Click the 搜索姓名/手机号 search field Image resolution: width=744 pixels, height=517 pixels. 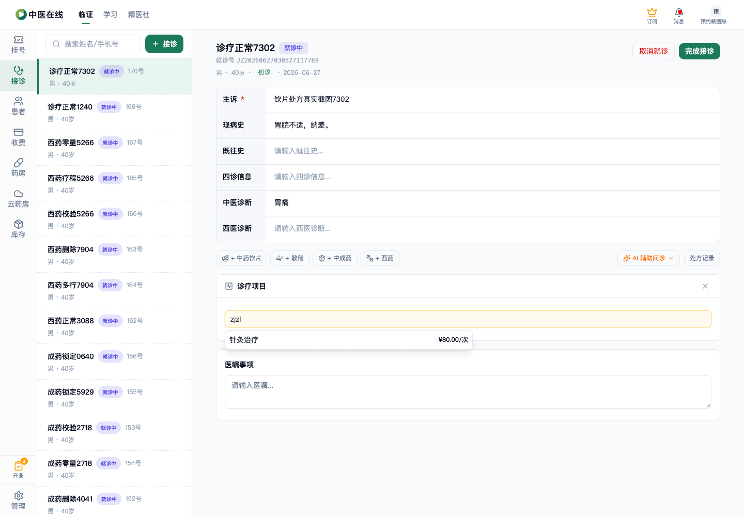click(x=93, y=44)
